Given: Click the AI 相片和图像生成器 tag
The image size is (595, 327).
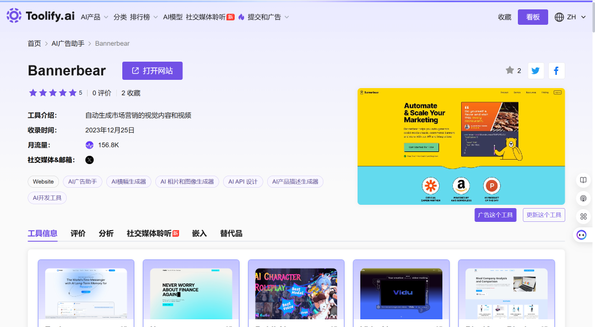Looking at the screenshot, I should [x=187, y=182].
